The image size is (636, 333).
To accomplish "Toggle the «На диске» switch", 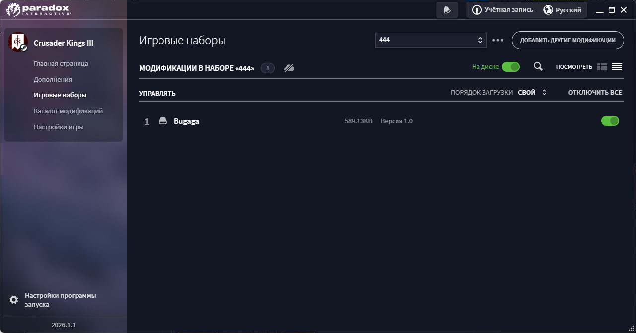I will pyautogui.click(x=511, y=67).
